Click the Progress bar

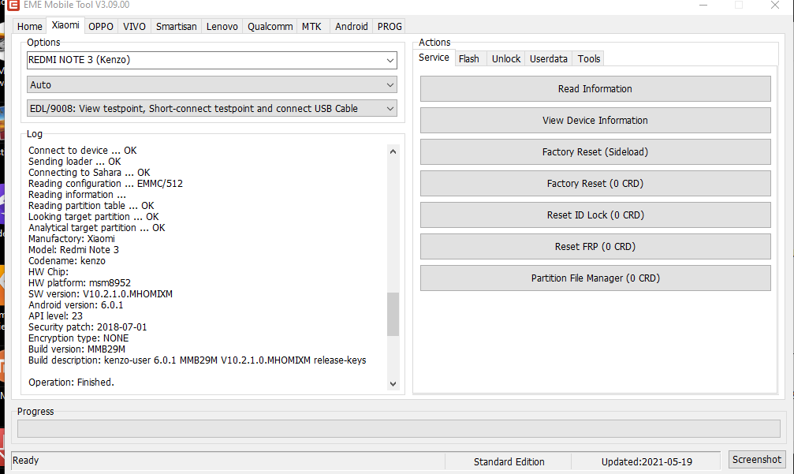point(399,428)
